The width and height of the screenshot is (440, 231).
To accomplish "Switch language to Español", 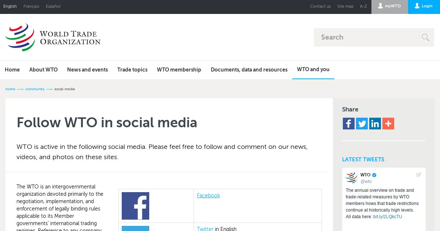I will [x=53, y=6].
